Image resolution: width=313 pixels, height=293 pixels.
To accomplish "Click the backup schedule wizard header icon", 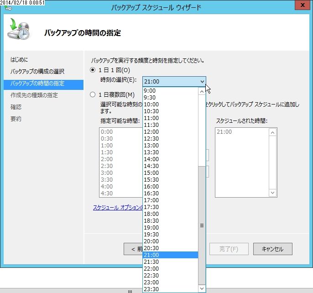I will coord(18,29).
